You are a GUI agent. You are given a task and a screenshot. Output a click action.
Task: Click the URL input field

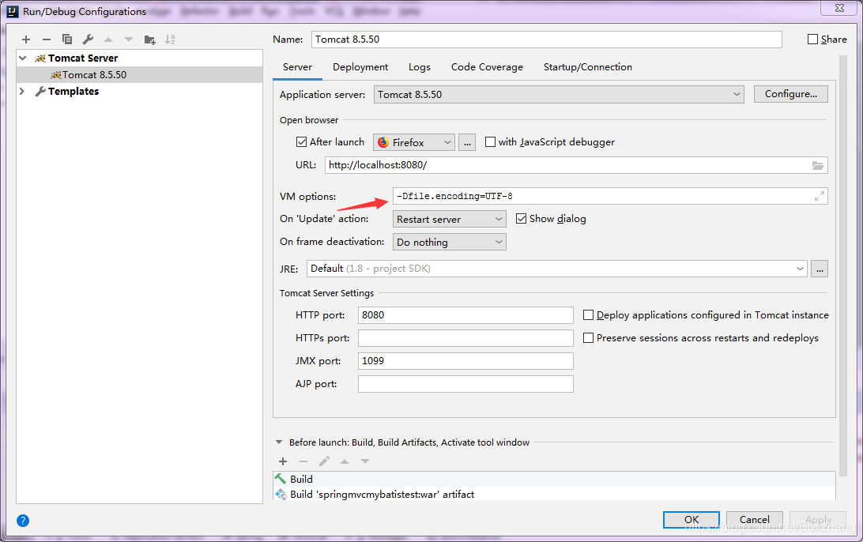tap(576, 165)
